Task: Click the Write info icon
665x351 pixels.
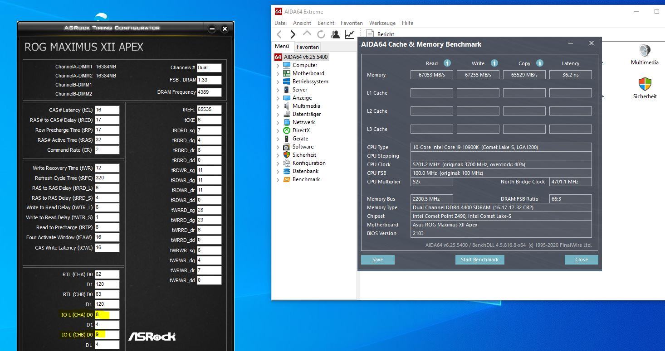Action: (x=494, y=63)
